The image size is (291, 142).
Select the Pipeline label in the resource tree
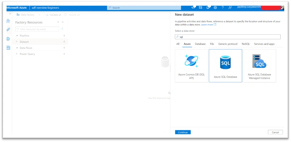(x=25, y=35)
